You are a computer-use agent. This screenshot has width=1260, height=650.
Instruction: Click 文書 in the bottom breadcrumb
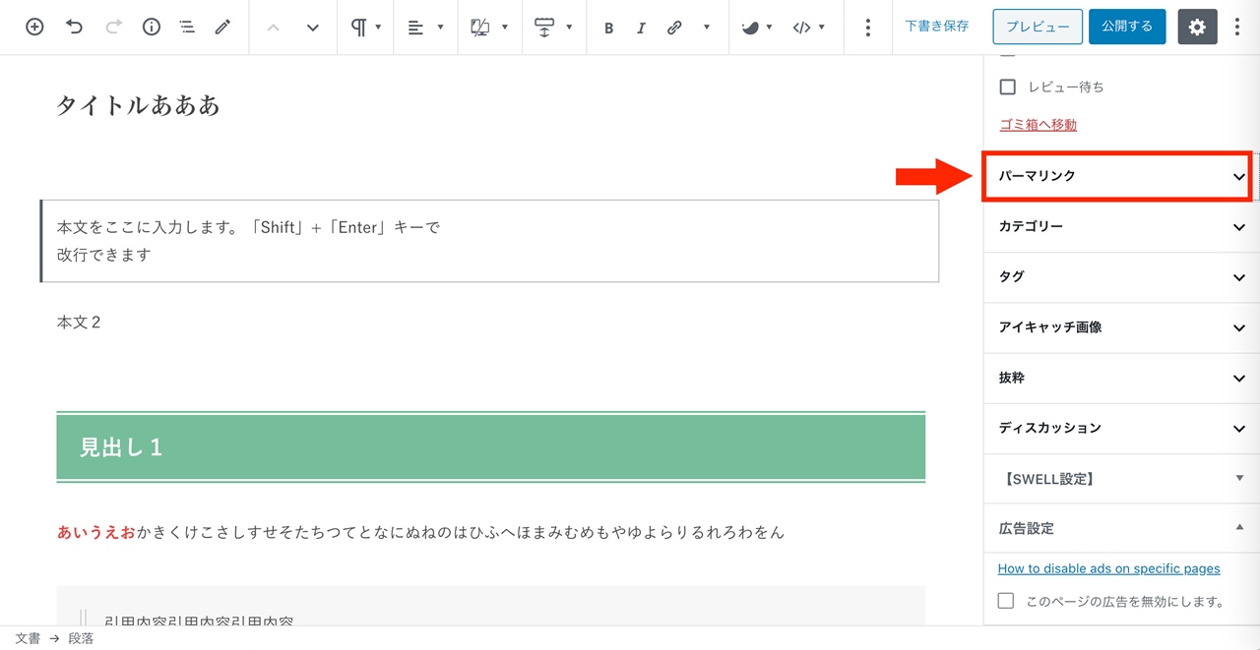click(x=28, y=638)
